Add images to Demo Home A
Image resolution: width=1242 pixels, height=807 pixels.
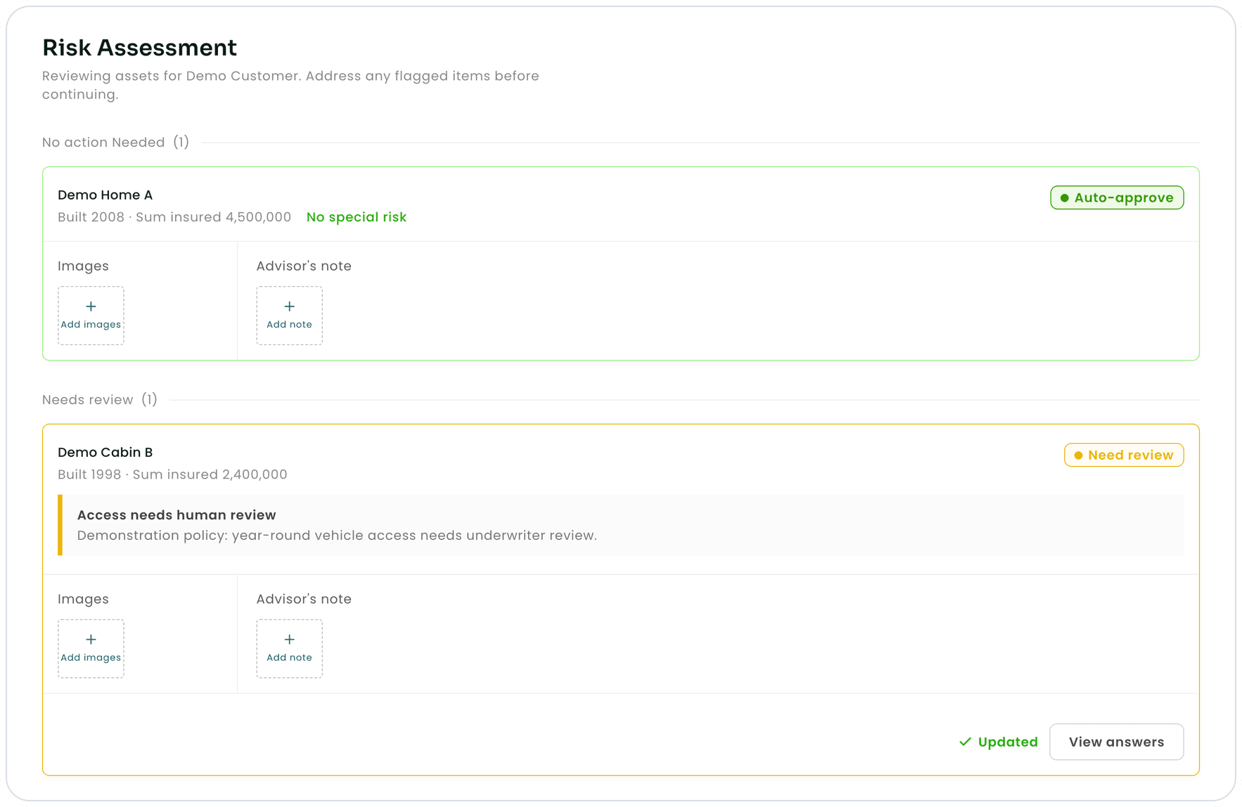[91, 315]
